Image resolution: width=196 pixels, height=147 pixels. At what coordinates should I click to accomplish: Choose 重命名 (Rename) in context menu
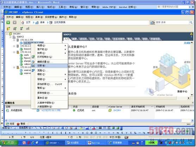coord(49,98)
